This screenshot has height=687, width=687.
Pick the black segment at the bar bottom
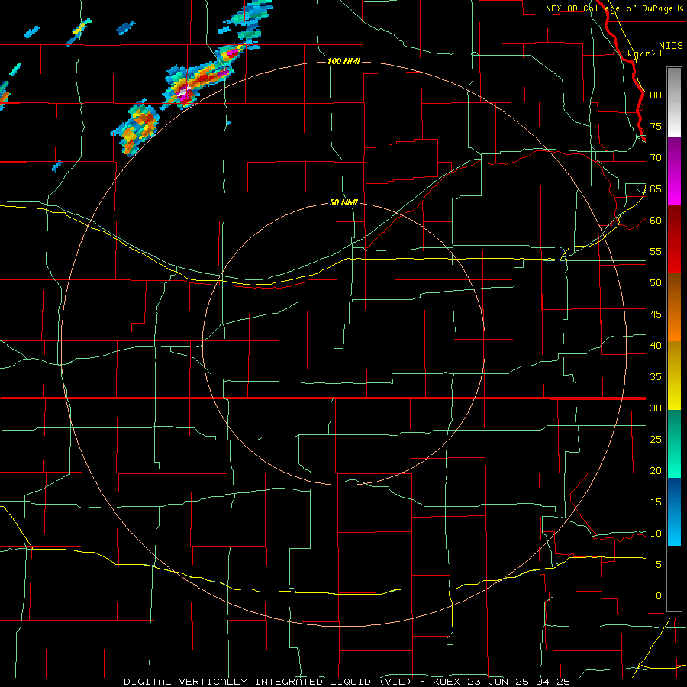point(674,579)
